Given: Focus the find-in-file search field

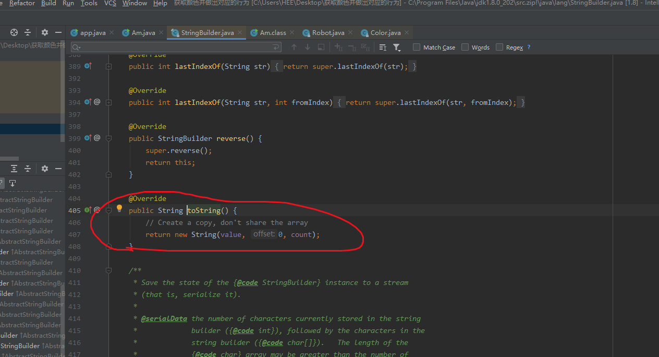Looking at the screenshot, I should point(176,47).
